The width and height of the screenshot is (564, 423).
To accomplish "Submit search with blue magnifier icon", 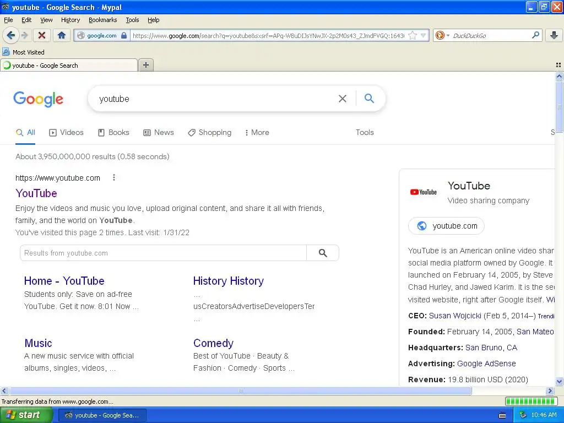I will click(369, 98).
